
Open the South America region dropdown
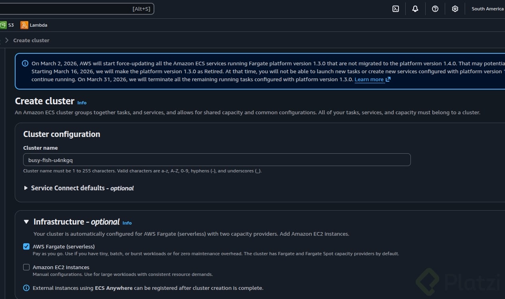(x=487, y=9)
